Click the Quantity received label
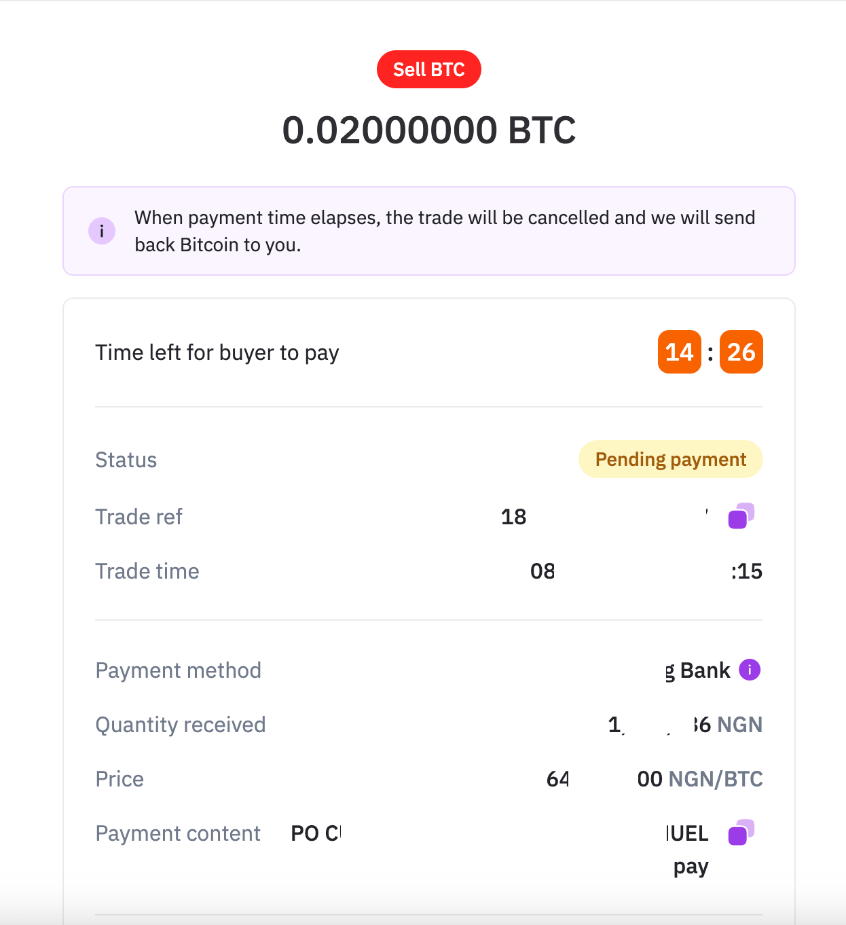This screenshot has height=925, width=846. click(x=180, y=725)
